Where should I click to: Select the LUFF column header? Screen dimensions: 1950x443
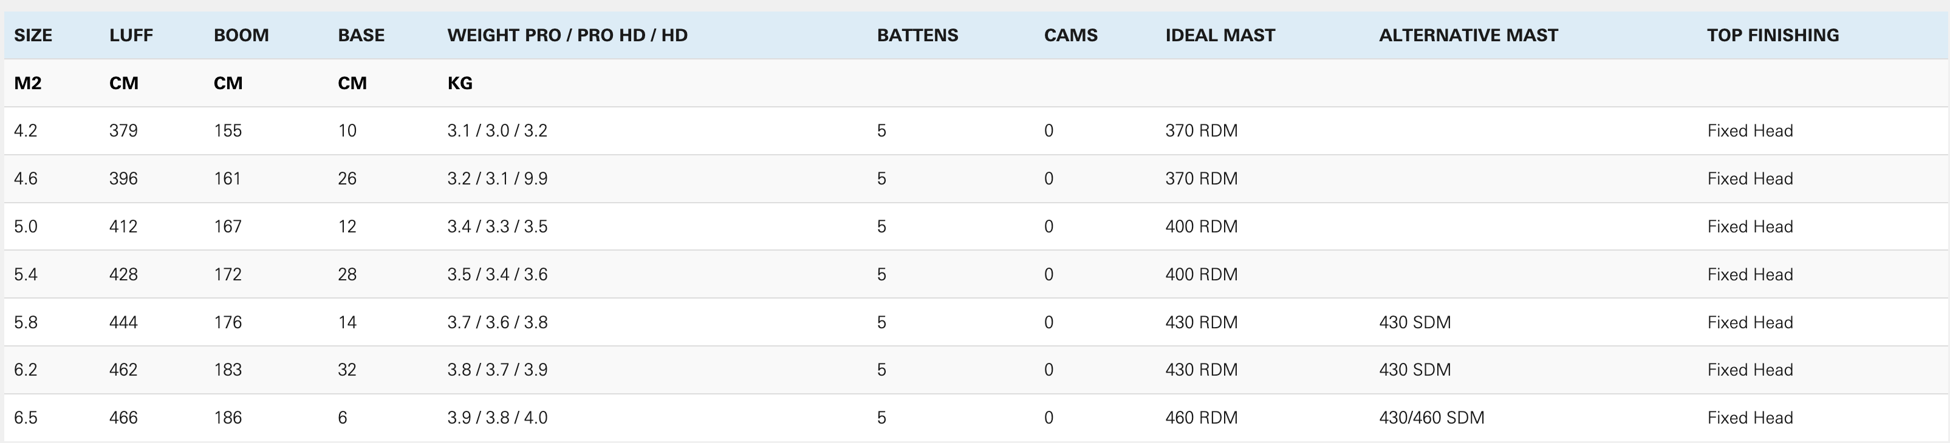131,36
